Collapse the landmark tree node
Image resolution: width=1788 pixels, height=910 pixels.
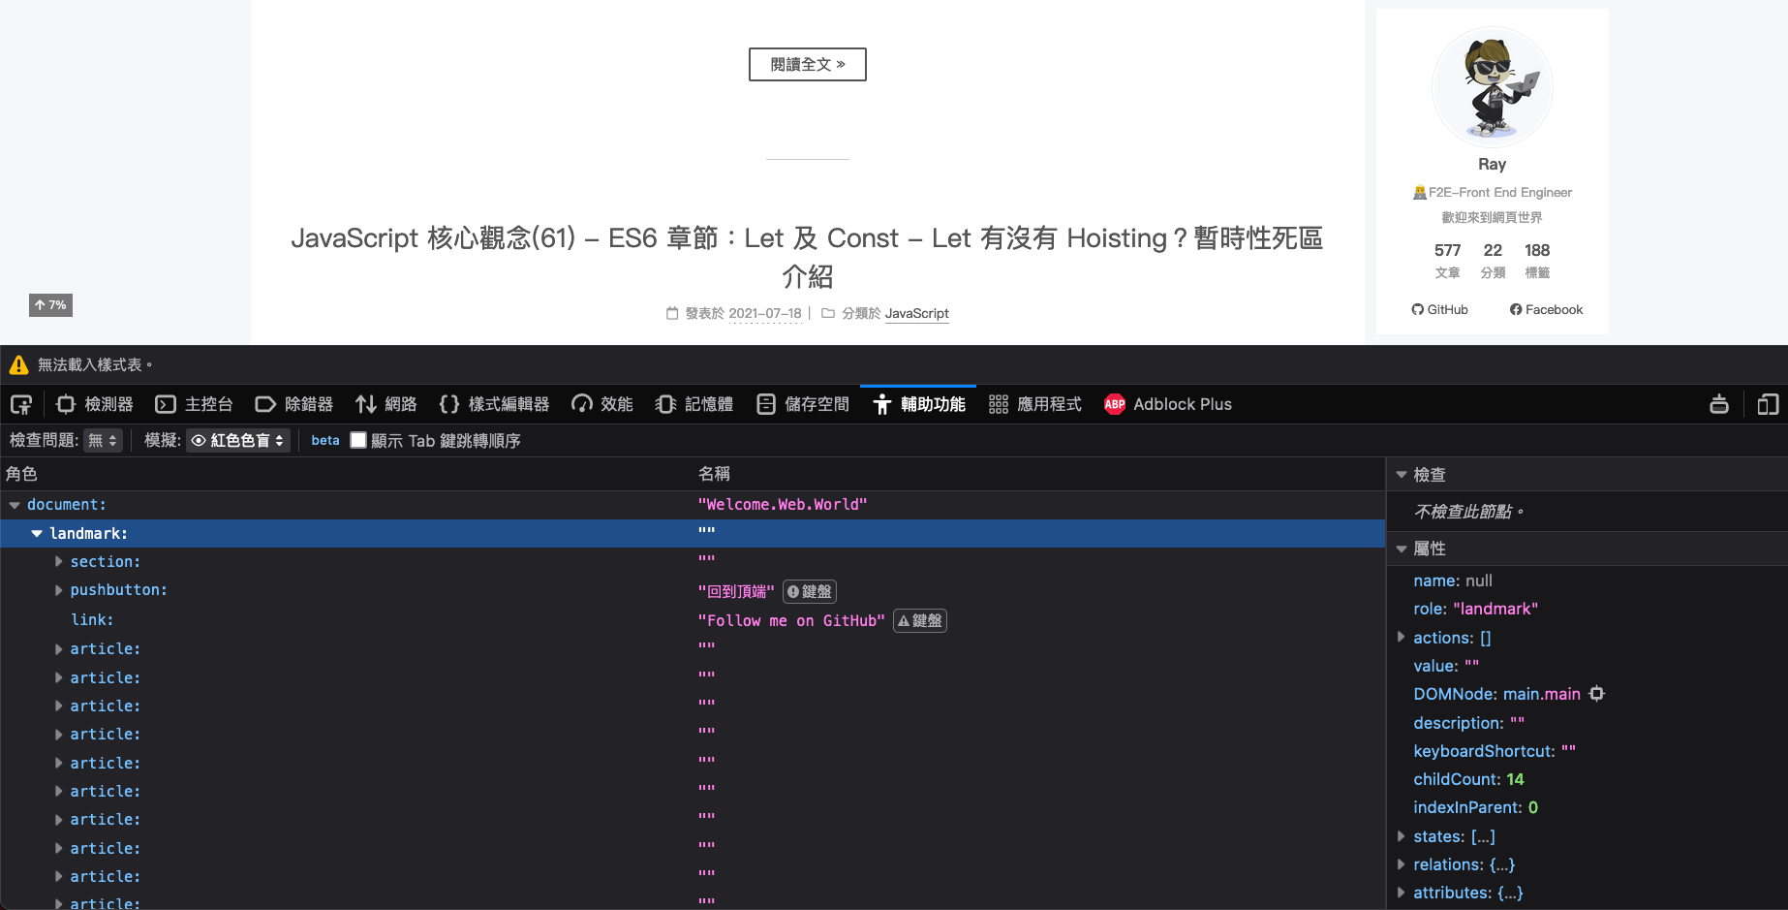37,534
